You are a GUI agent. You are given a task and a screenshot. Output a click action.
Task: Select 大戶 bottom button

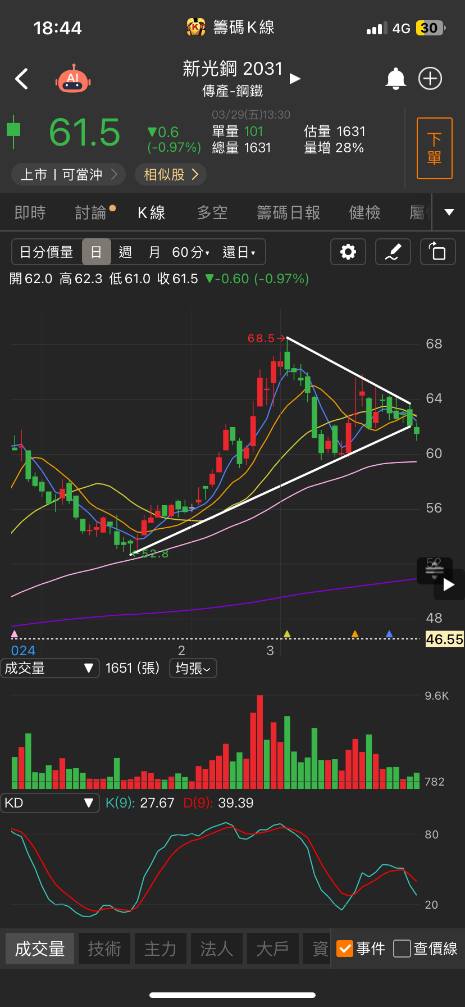coord(273,949)
